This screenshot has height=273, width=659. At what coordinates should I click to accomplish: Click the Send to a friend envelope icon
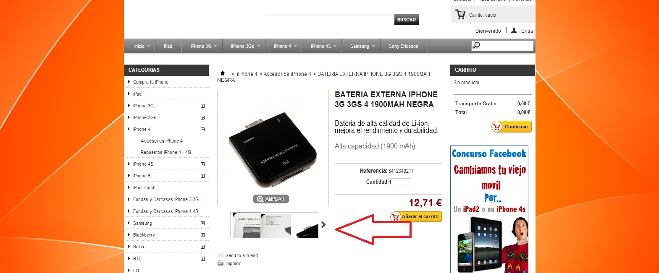click(221, 255)
